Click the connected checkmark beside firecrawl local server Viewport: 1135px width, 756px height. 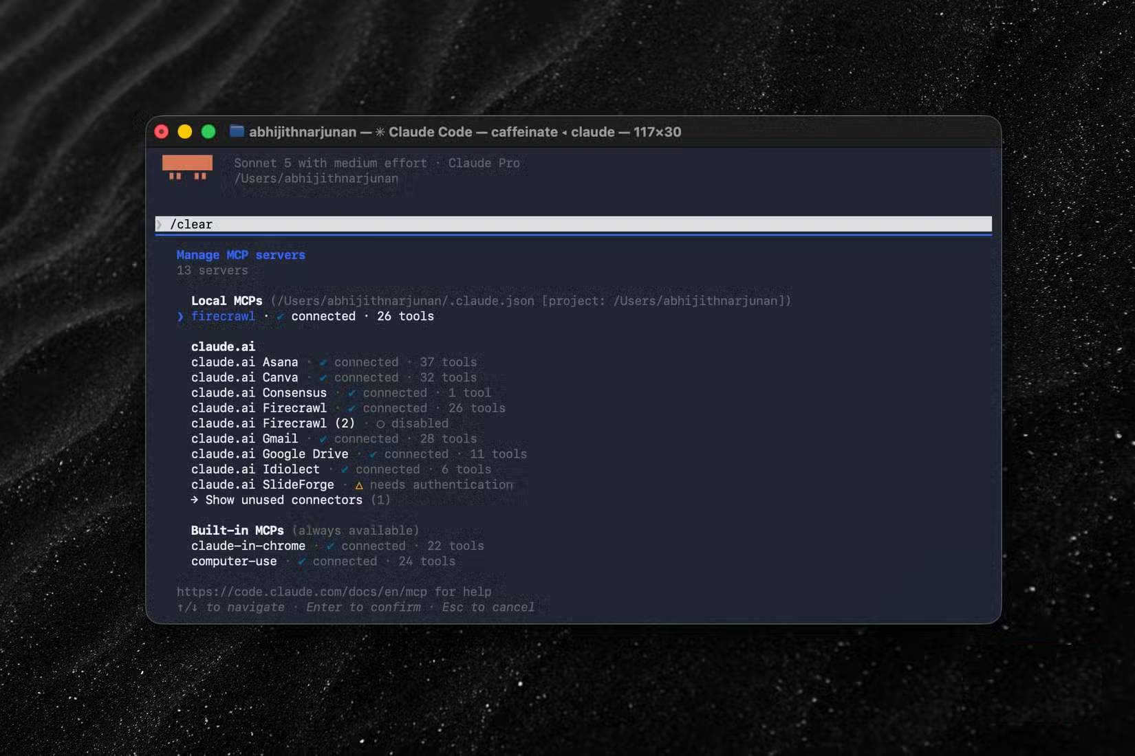[280, 316]
